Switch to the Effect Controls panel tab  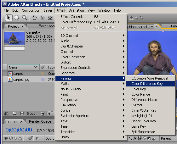point(45,26)
